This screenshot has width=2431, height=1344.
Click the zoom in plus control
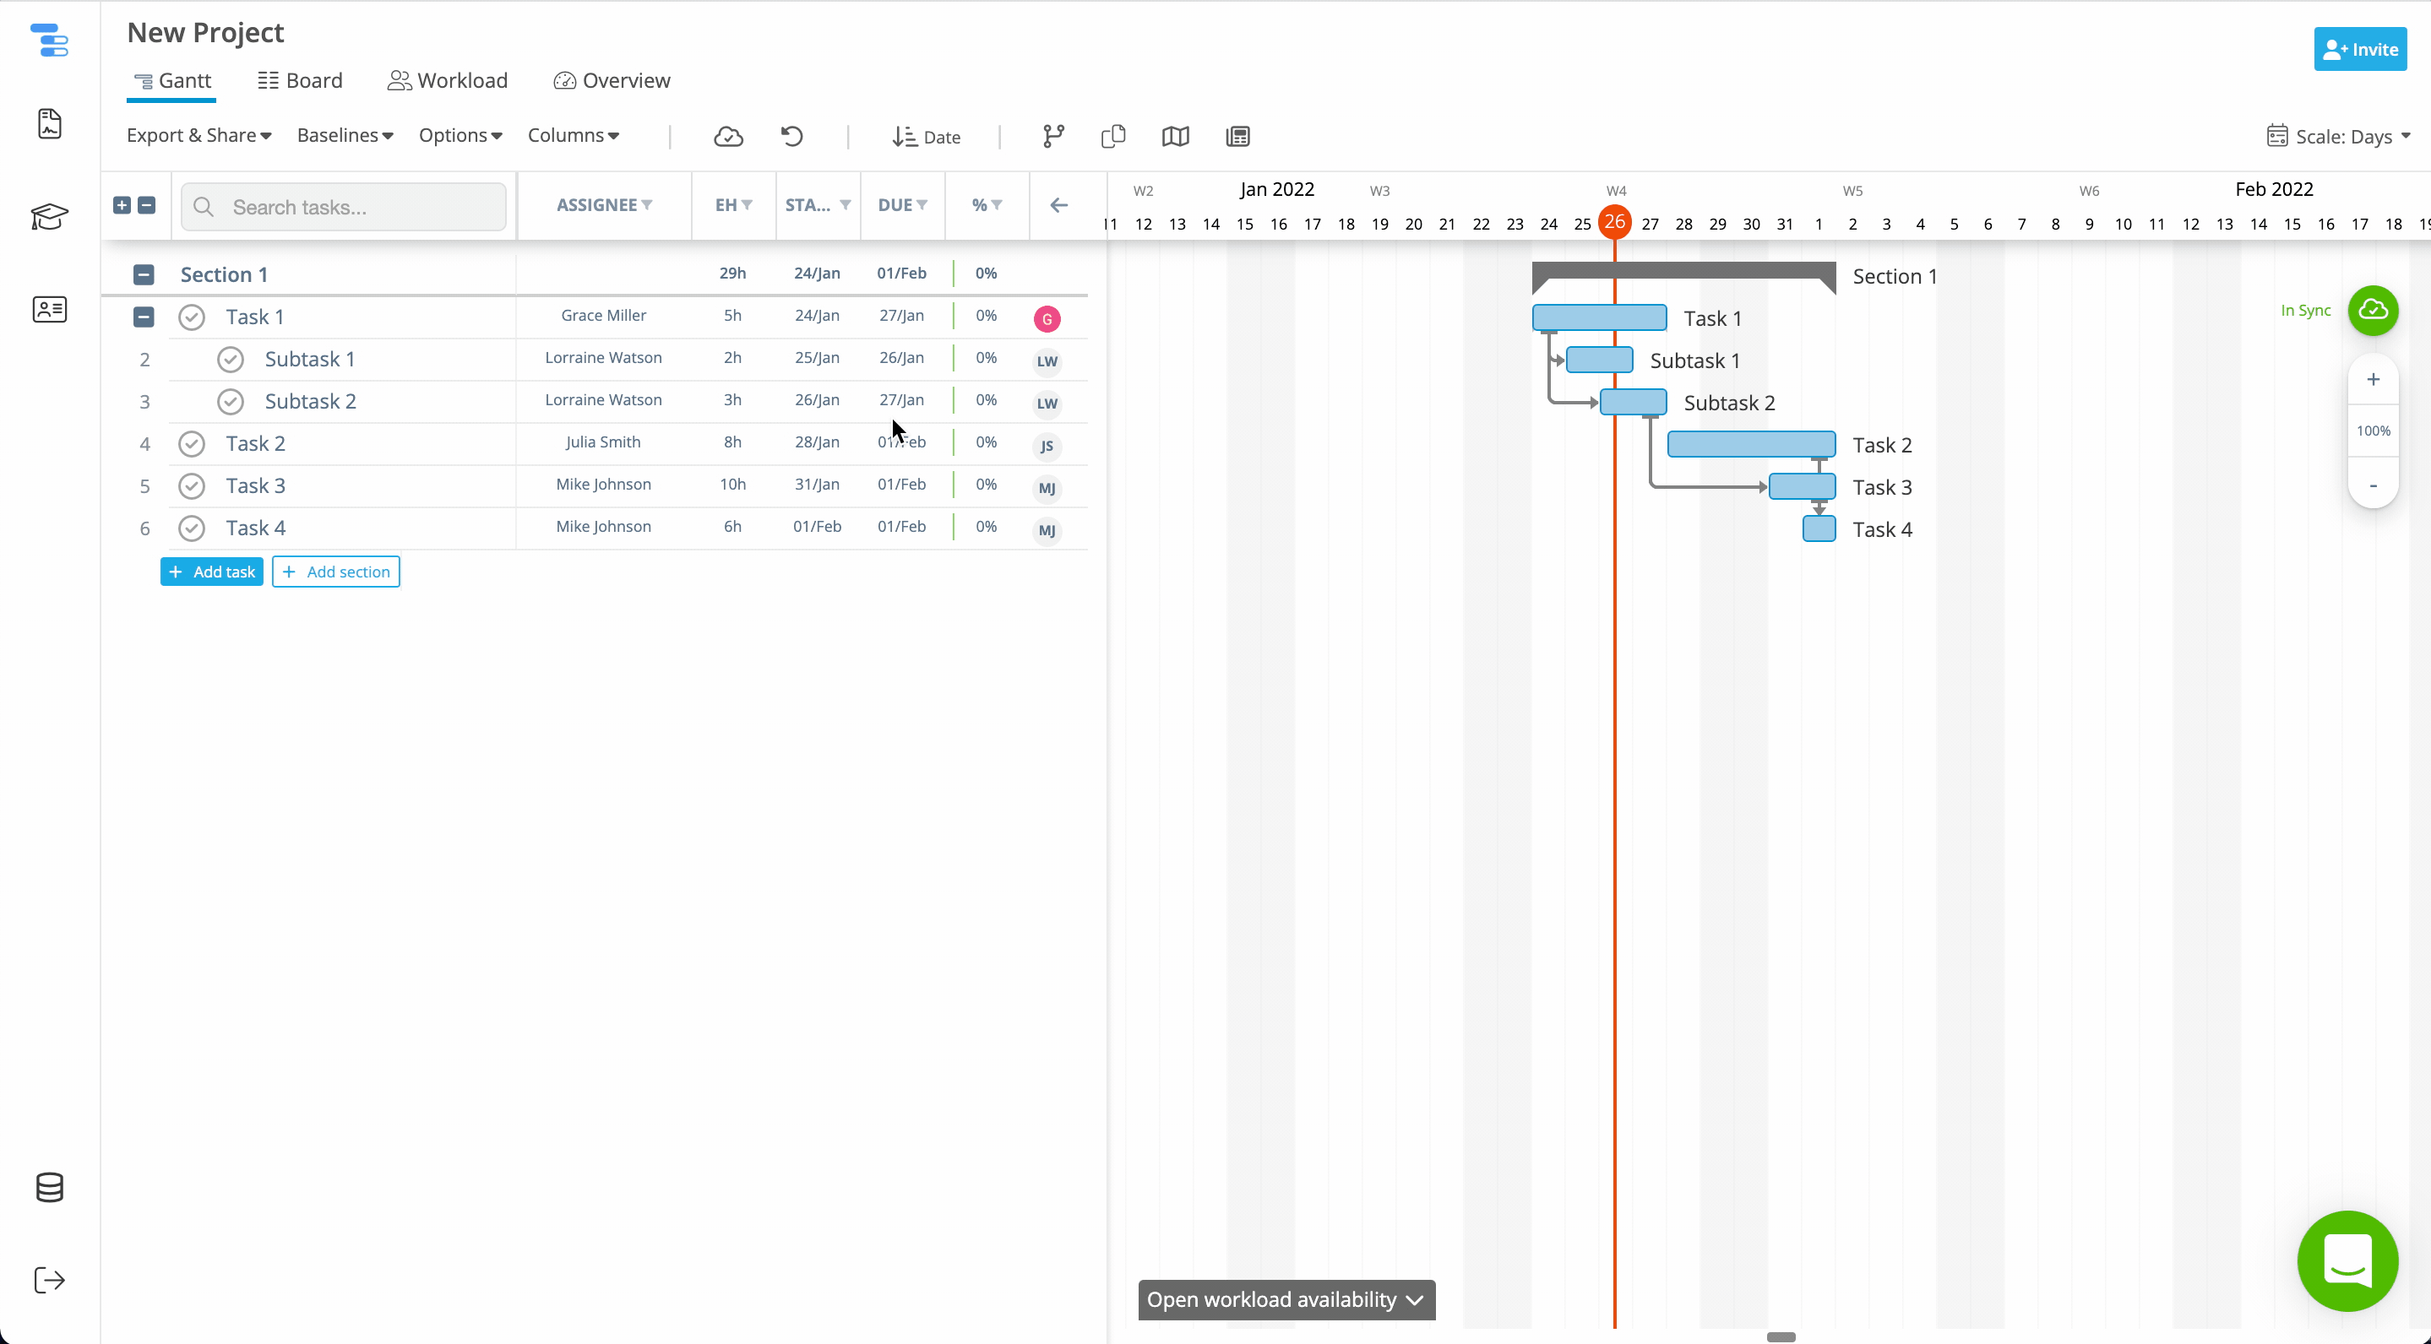(2373, 379)
